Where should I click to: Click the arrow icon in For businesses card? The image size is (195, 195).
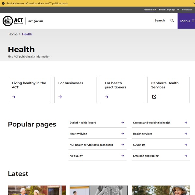[x=60, y=97]
